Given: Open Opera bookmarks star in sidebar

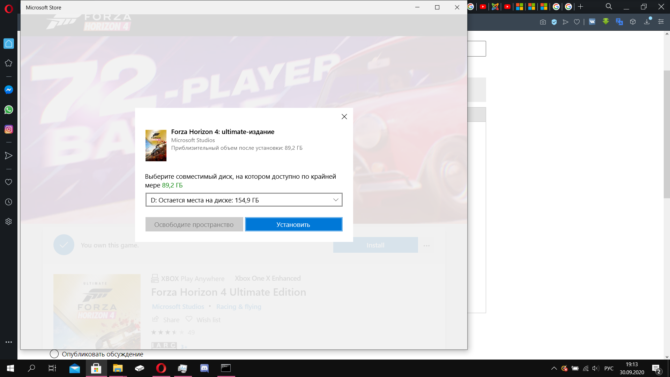Looking at the screenshot, I should [9, 63].
